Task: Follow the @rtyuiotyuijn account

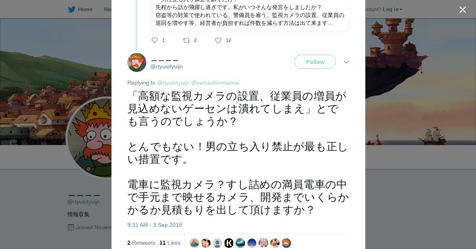Action: 315,62
